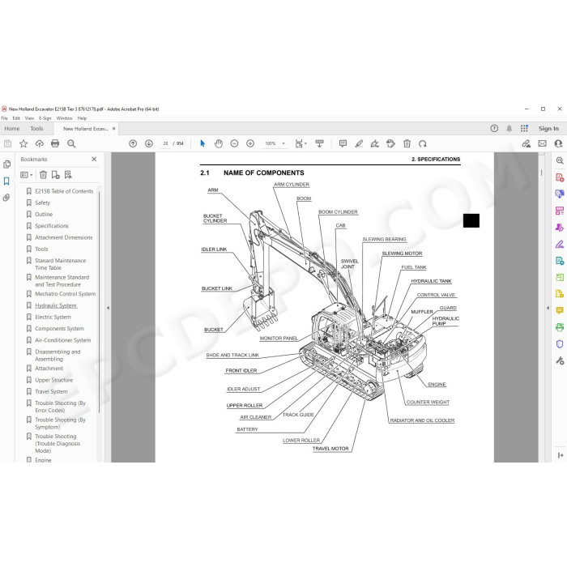Image resolution: width=567 pixels, height=567 pixels.
Task: Open the Air-Conditioner System bookmark
Action: pos(63,340)
